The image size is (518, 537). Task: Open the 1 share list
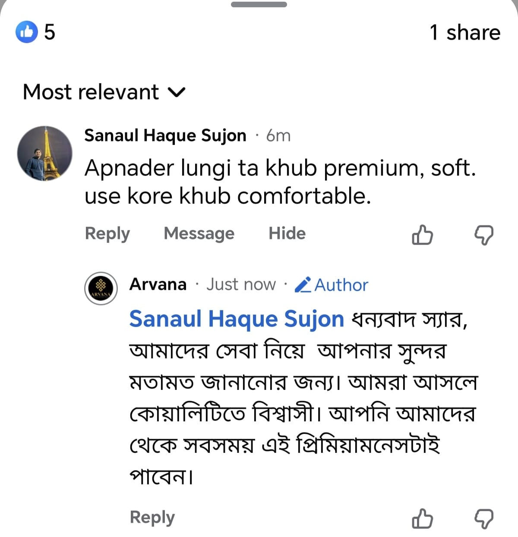tap(465, 32)
